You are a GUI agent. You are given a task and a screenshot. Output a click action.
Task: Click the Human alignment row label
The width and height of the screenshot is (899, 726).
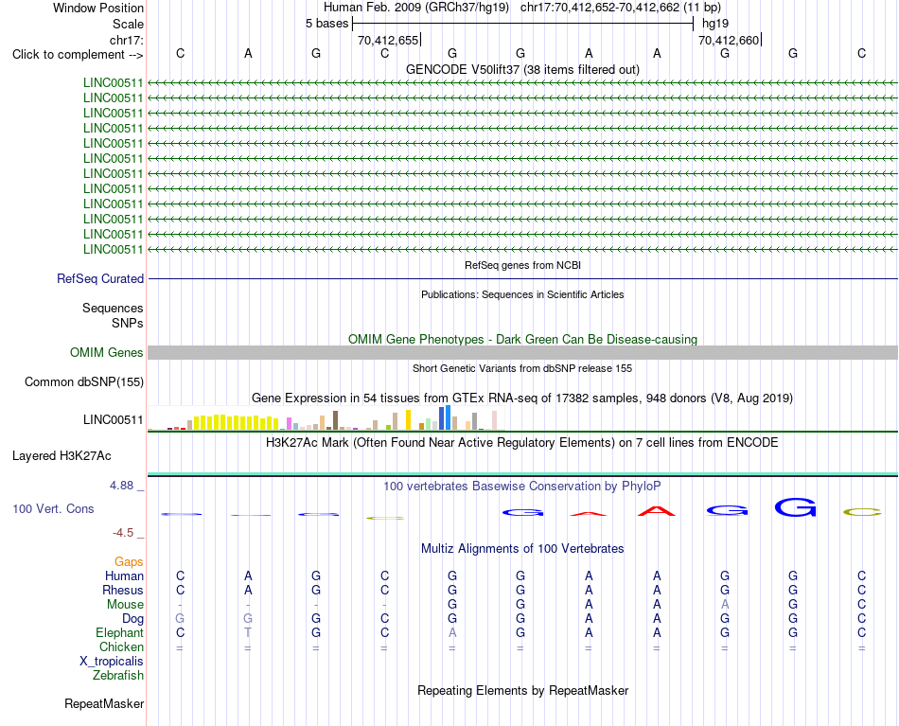(124, 576)
